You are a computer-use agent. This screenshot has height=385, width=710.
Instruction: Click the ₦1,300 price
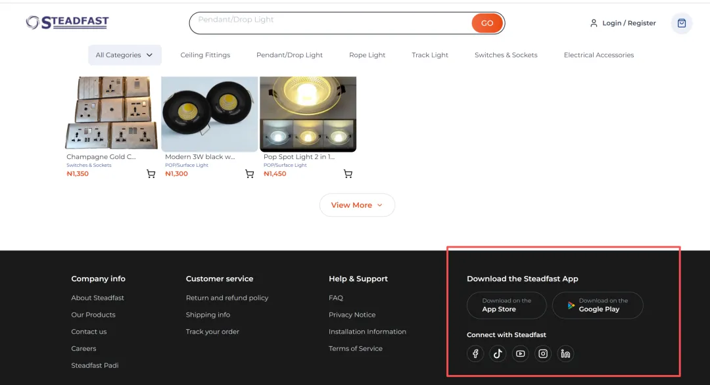point(176,173)
